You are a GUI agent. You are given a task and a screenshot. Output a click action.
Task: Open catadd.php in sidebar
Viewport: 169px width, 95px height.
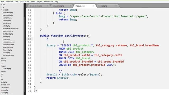(x=7, y=21)
